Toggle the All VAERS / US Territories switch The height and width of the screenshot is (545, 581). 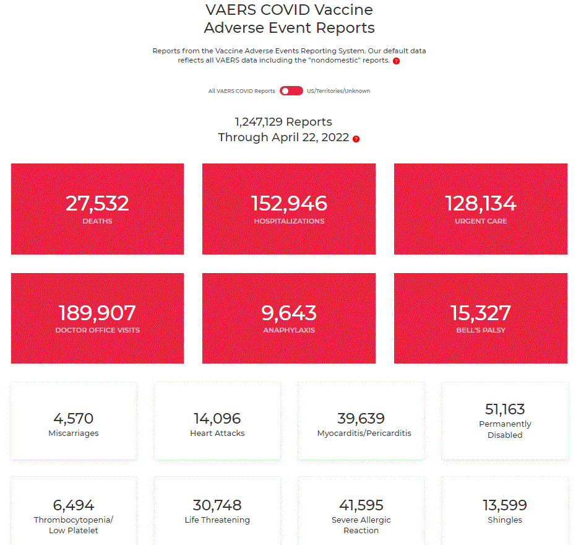(x=291, y=91)
